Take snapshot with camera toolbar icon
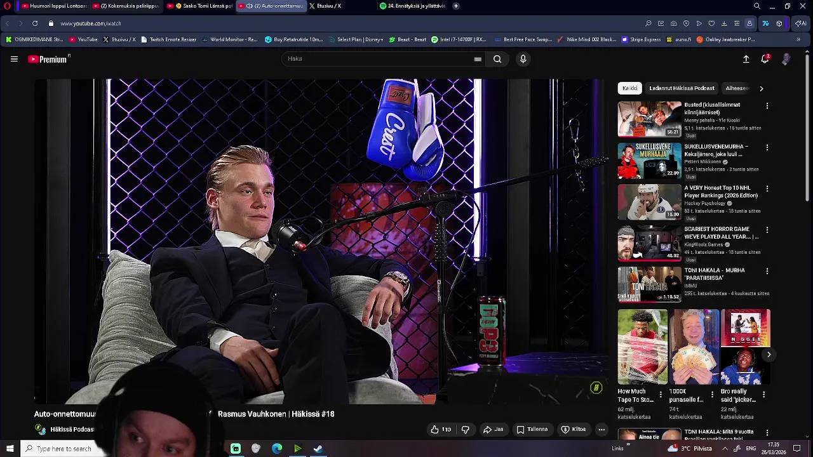Image resolution: width=813 pixels, height=457 pixels. click(673, 23)
